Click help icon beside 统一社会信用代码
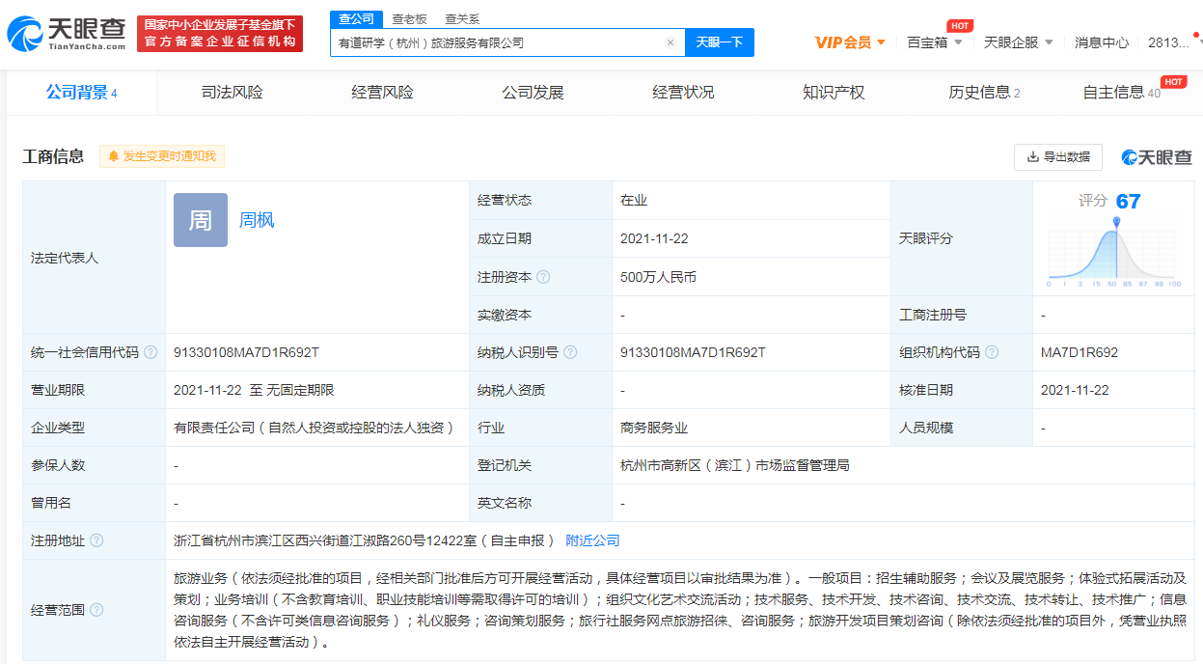Image resolution: width=1203 pixels, height=664 pixels. (x=150, y=352)
